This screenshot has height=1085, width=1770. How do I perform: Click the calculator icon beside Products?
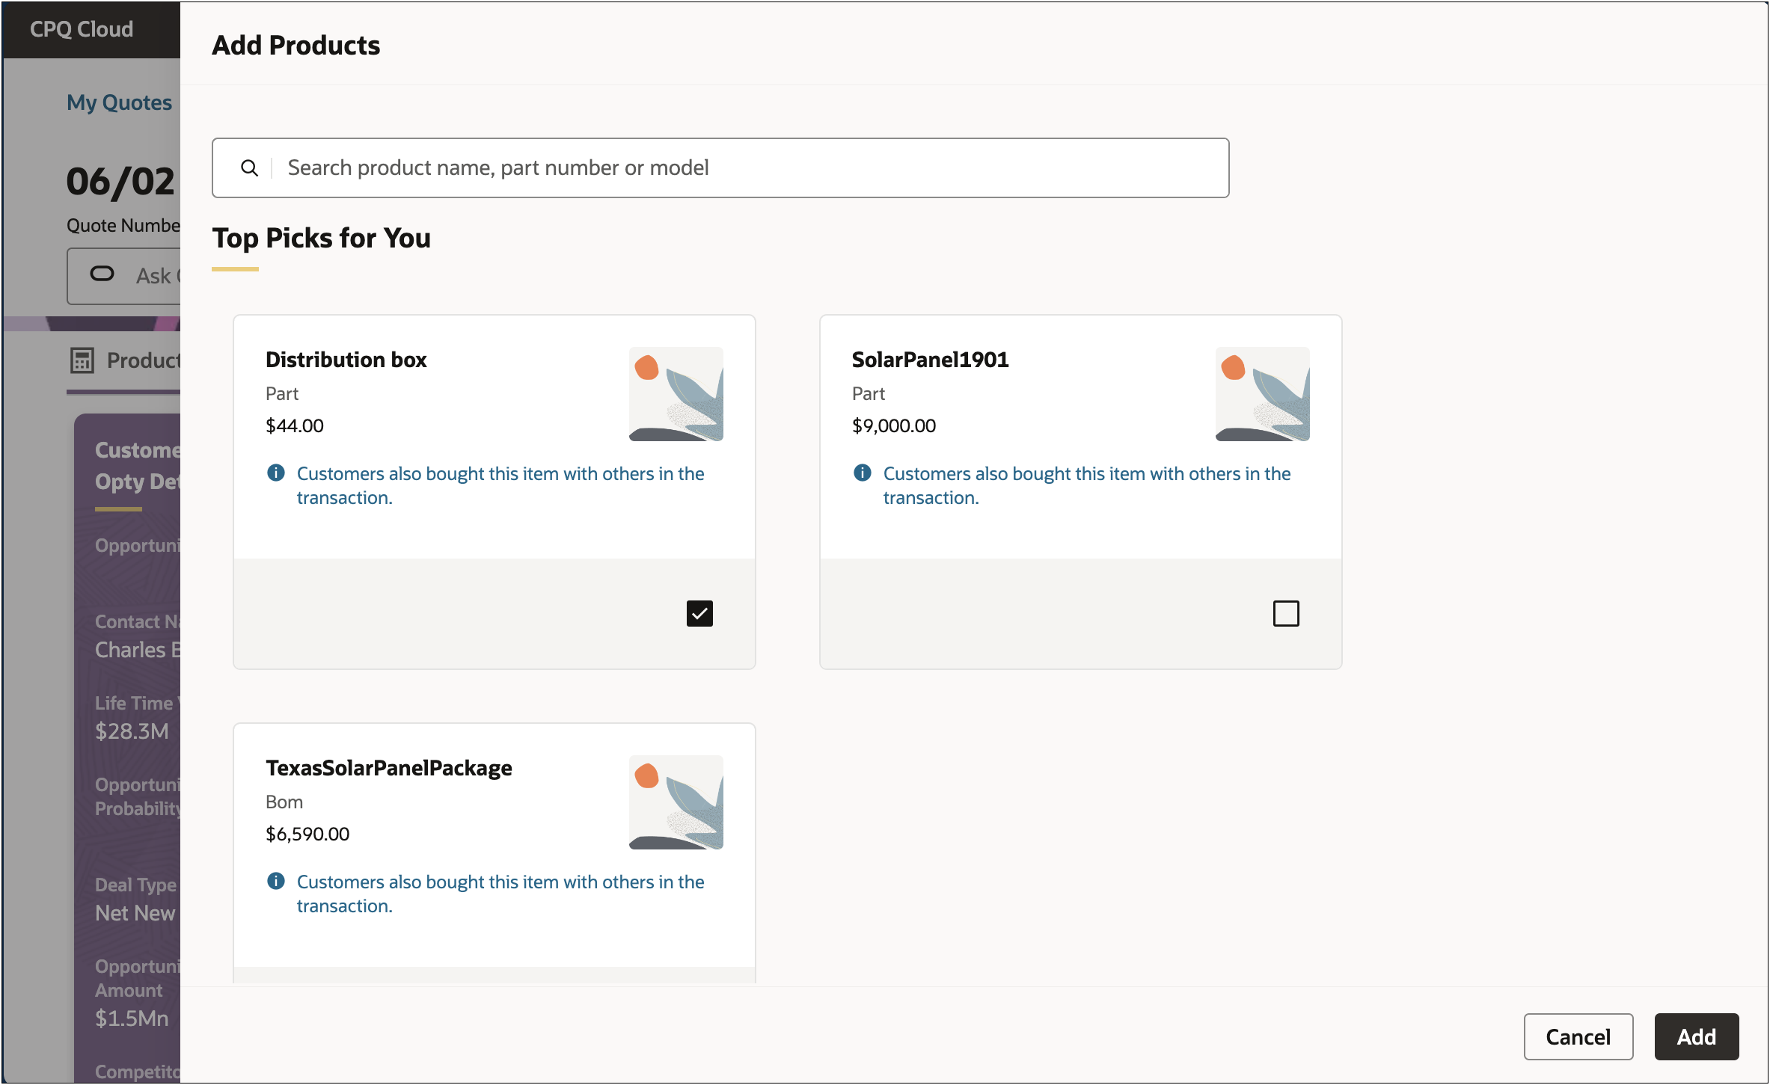pos(82,360)
